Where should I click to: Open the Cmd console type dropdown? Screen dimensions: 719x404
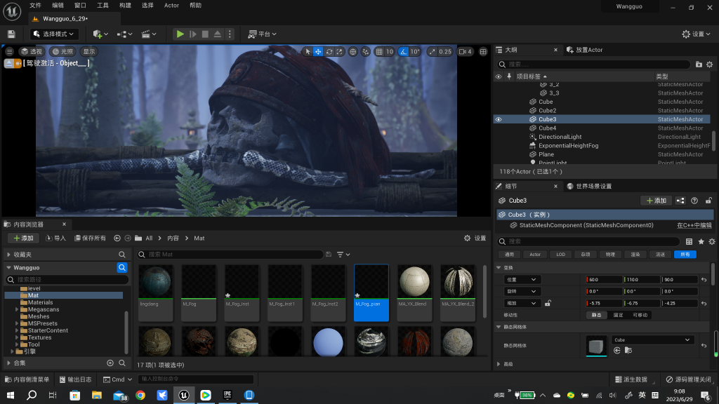pos(118,379)
